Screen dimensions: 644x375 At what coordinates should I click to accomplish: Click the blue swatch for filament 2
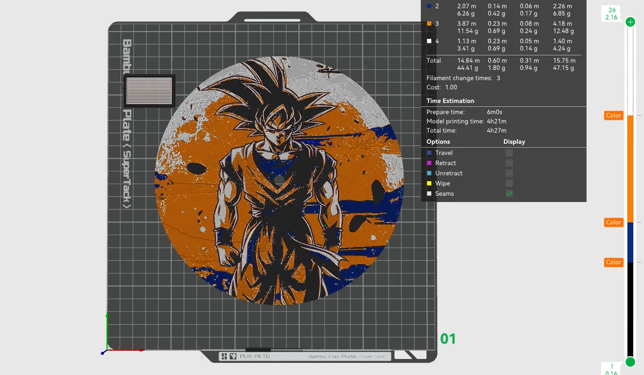pyautogui.click(x=429, y=6)
